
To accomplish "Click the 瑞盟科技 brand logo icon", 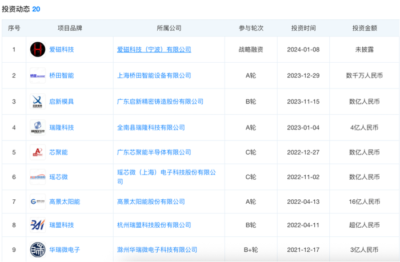I will tap(38, 225).
